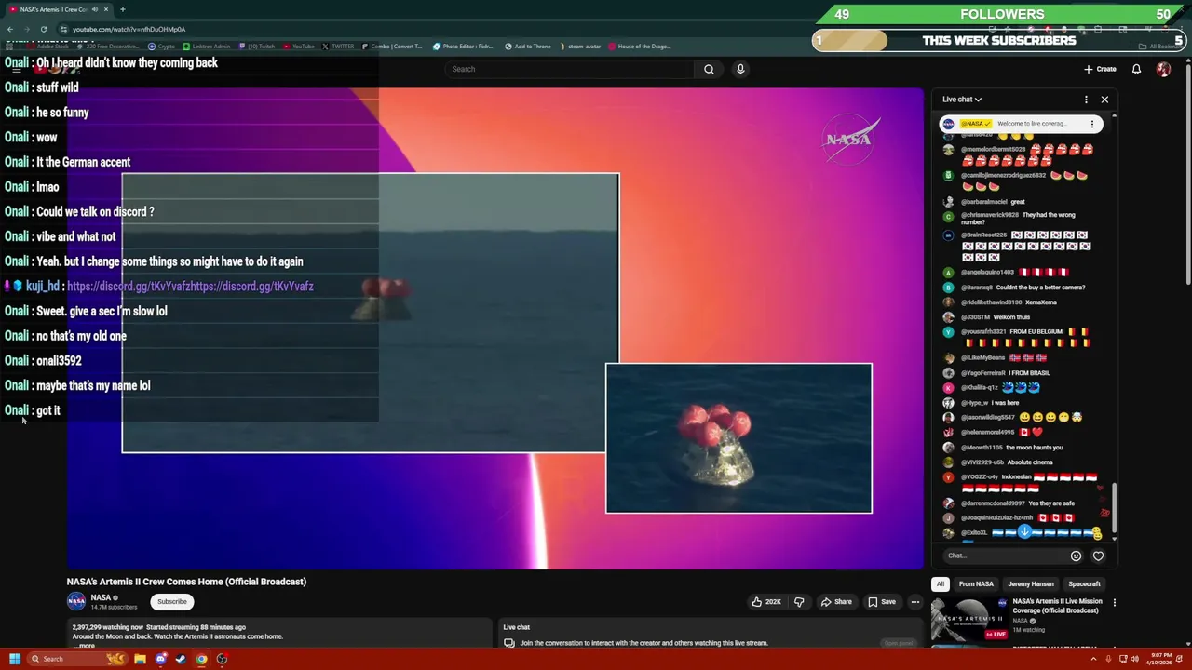
Task: Open the taskbar clock and date
Action: point(1159,659)
